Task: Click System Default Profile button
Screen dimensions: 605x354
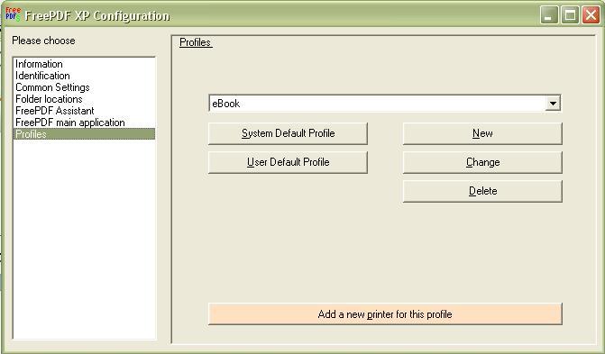Action: click(288, 133)
